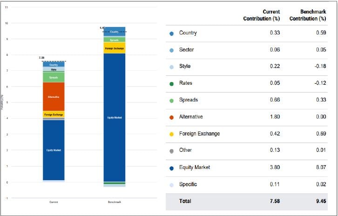Click the Alternative segment in Current bar
This screenshot has height=216, width=338.
tap(54, 97)
